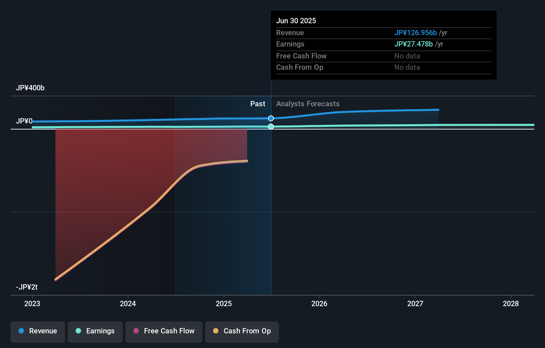Screen dimensions: 545x348
Task: Toggle the Cash From Op legend button
Action: click(242, 332)
